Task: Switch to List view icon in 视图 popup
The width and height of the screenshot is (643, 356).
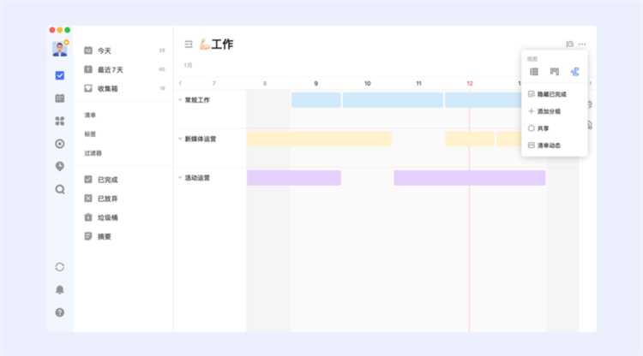Action: point(534,72)
